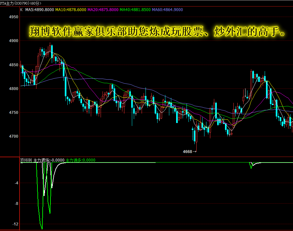Click the K indicator label
Image resolution: width=293 pixels, height=231 pixels.
tap(21, 10)
